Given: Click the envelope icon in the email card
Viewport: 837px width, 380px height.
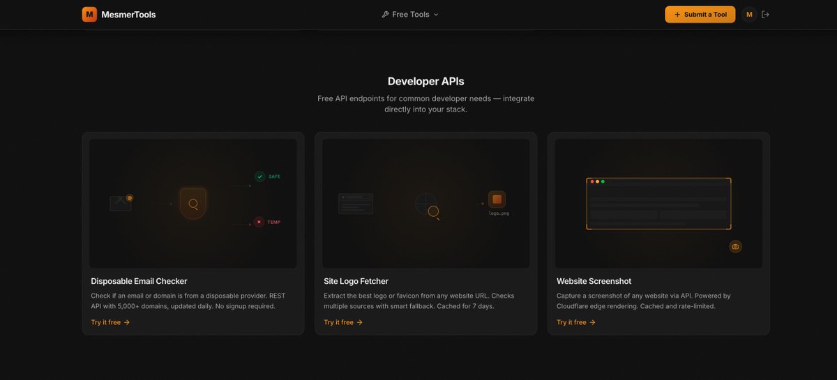Looking at the screenshot, I should [x=121, y=204].
